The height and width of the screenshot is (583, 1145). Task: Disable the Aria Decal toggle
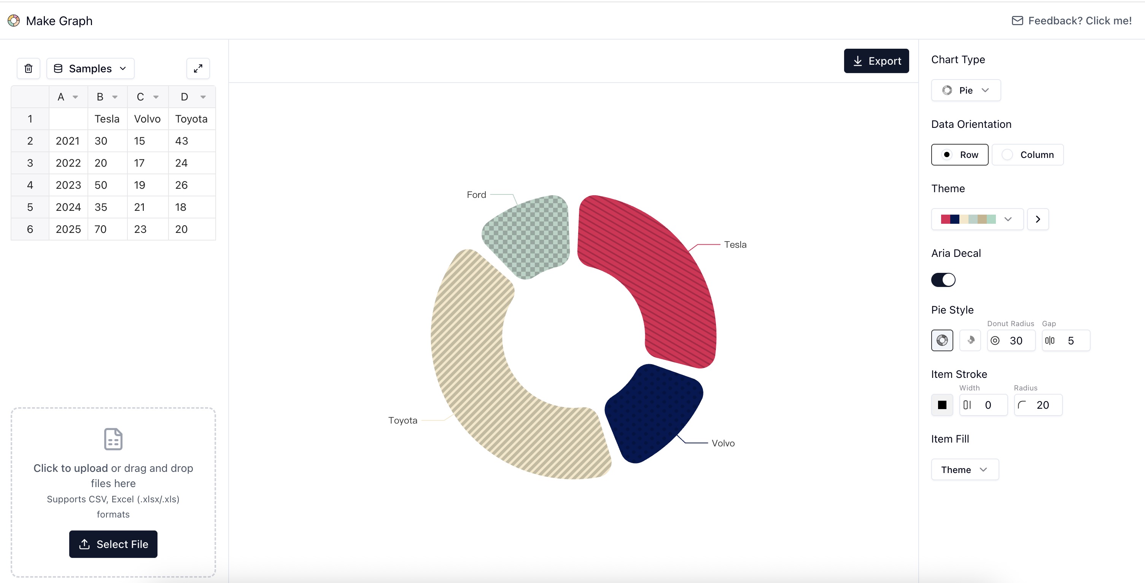943,280
